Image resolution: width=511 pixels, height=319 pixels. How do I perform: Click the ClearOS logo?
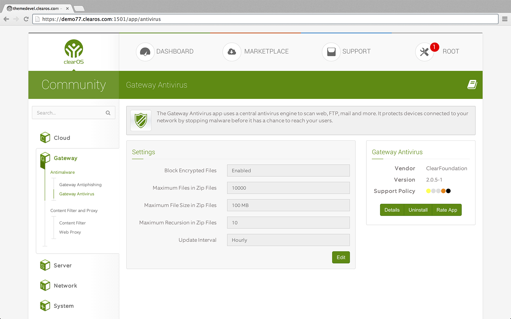click(x=74, y=52)
